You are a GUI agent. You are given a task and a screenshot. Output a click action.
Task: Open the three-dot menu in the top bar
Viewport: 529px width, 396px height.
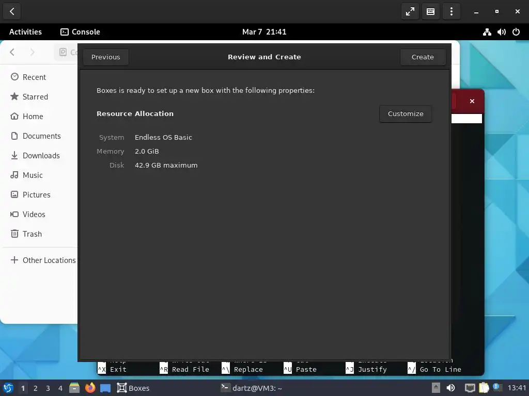(452, 11)
